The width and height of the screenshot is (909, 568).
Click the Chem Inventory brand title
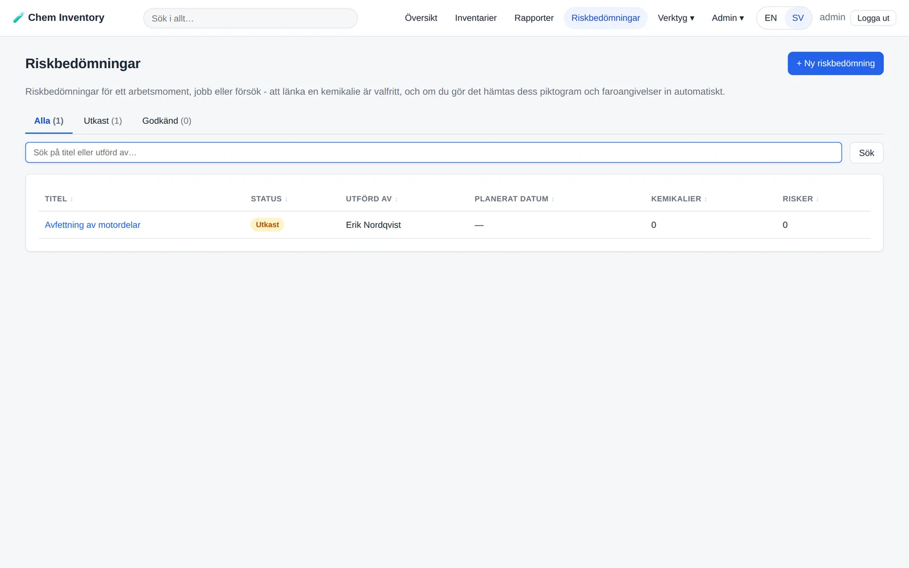click(66, 18)
